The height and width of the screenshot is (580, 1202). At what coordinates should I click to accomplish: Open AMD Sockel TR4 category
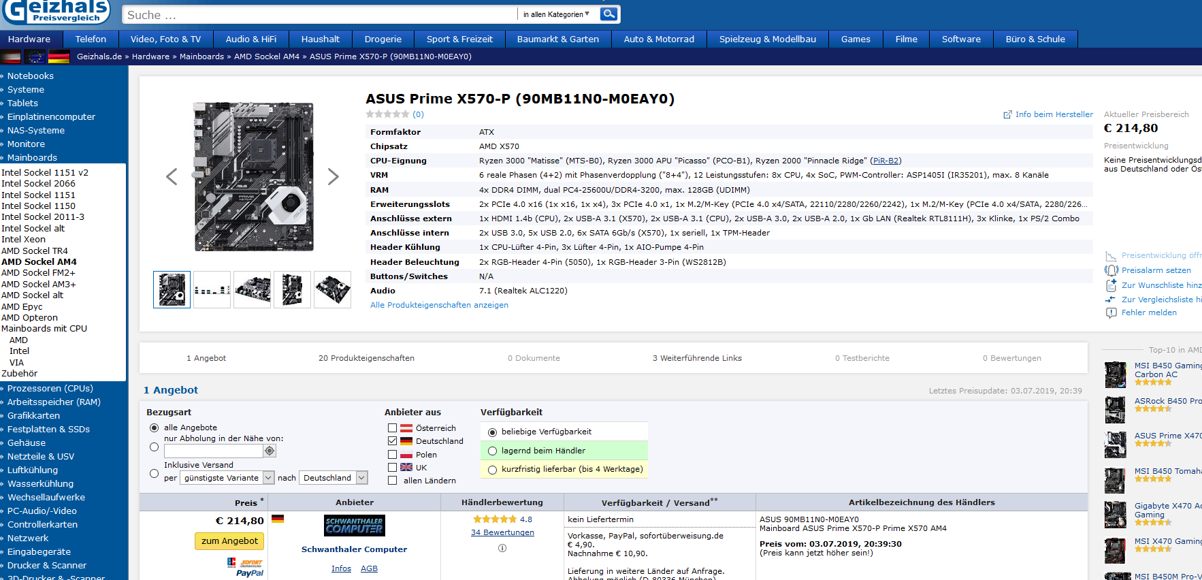pos(35,251)
